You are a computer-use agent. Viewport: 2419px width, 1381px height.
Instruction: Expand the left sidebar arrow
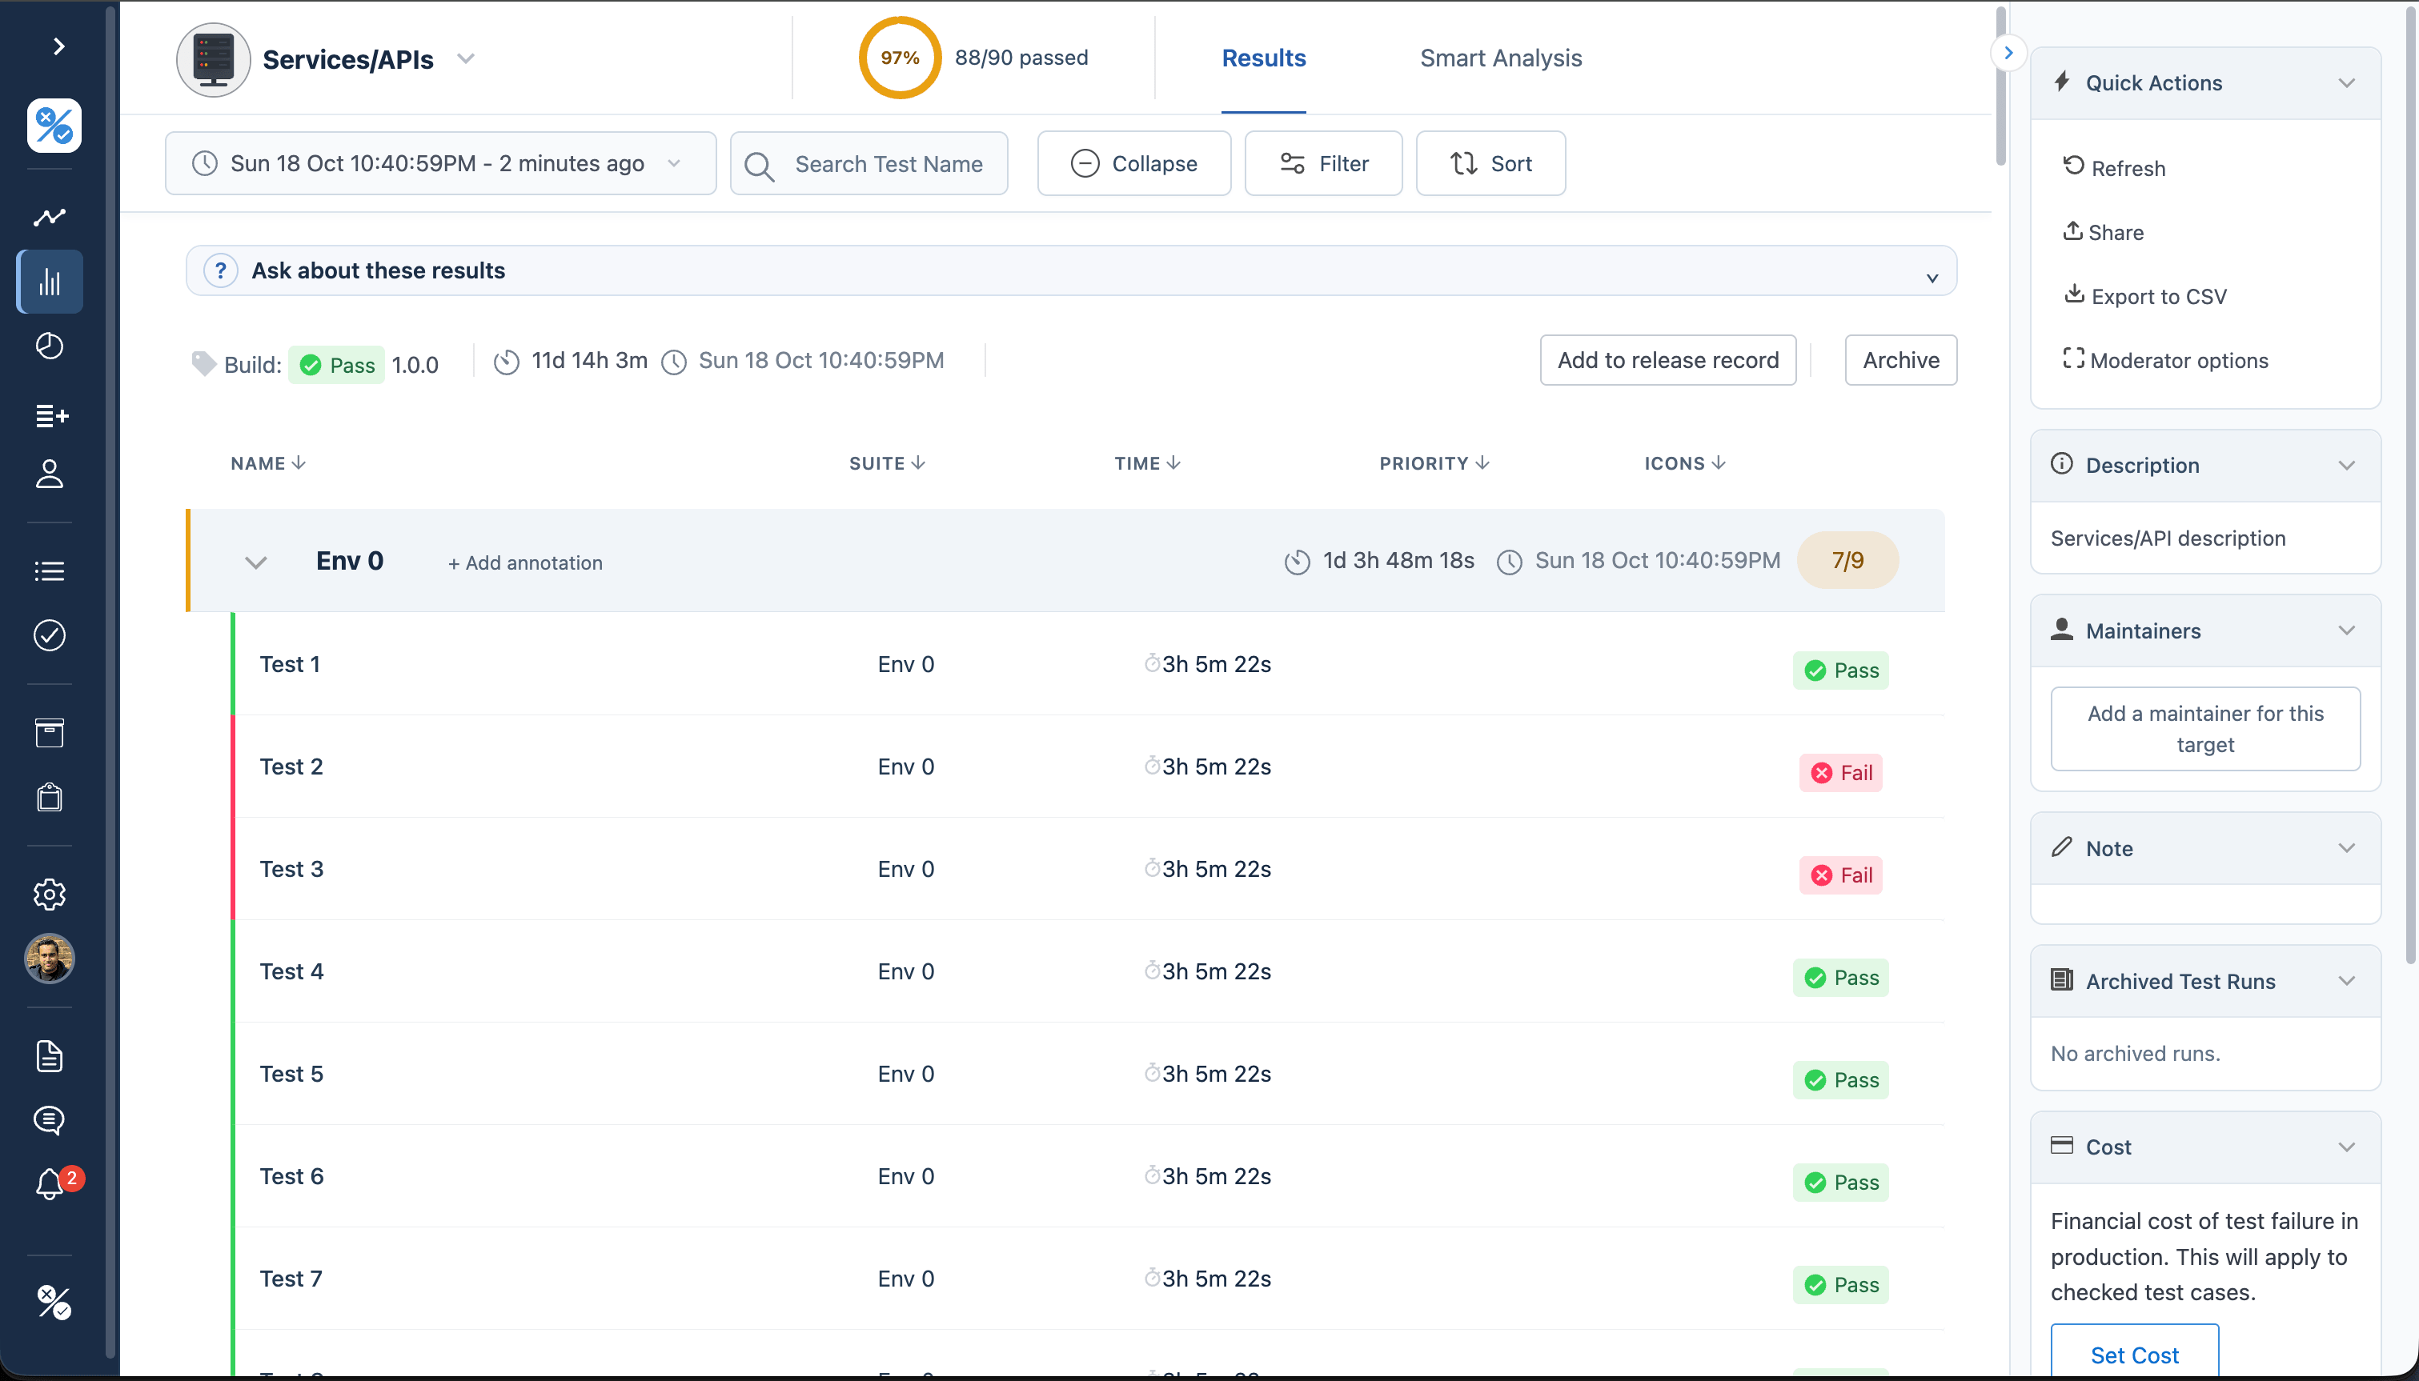click(58, 46)
